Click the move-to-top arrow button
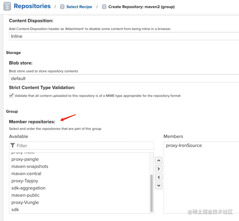The image size is (239, 221). tap(159, 160)
